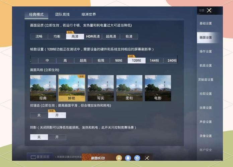Set graphics quality to 均衡

[x=57, y=36]
